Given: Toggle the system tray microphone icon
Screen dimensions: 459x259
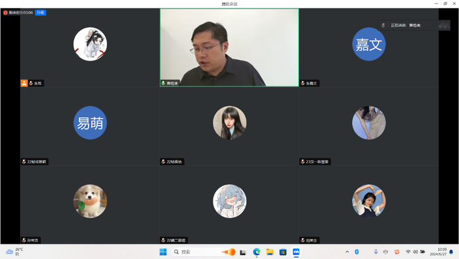Looking at the screenshot, I should tap(376, 252).
